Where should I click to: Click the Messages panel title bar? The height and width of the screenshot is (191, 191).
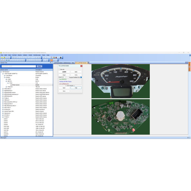95,138
